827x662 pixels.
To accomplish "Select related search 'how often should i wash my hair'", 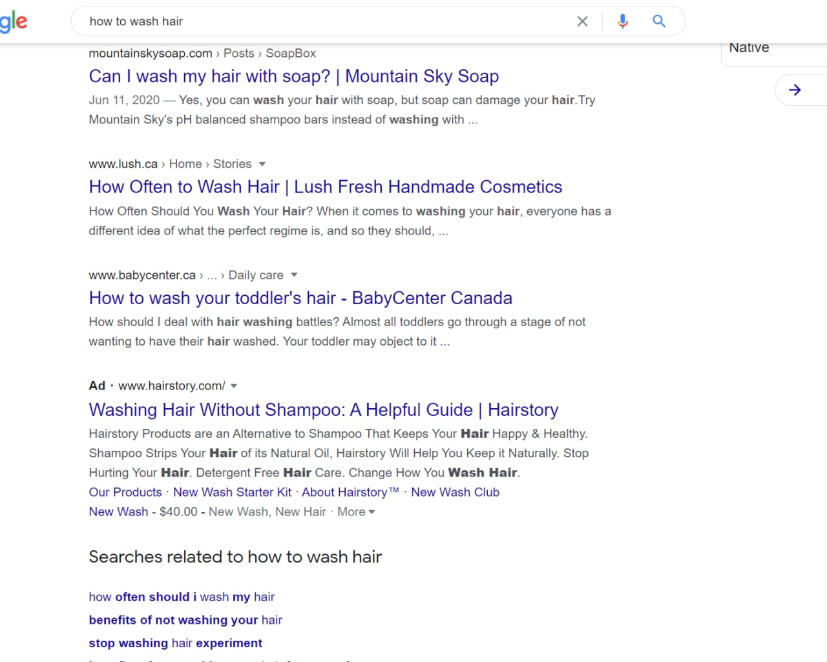I will (x=182, y=597).
